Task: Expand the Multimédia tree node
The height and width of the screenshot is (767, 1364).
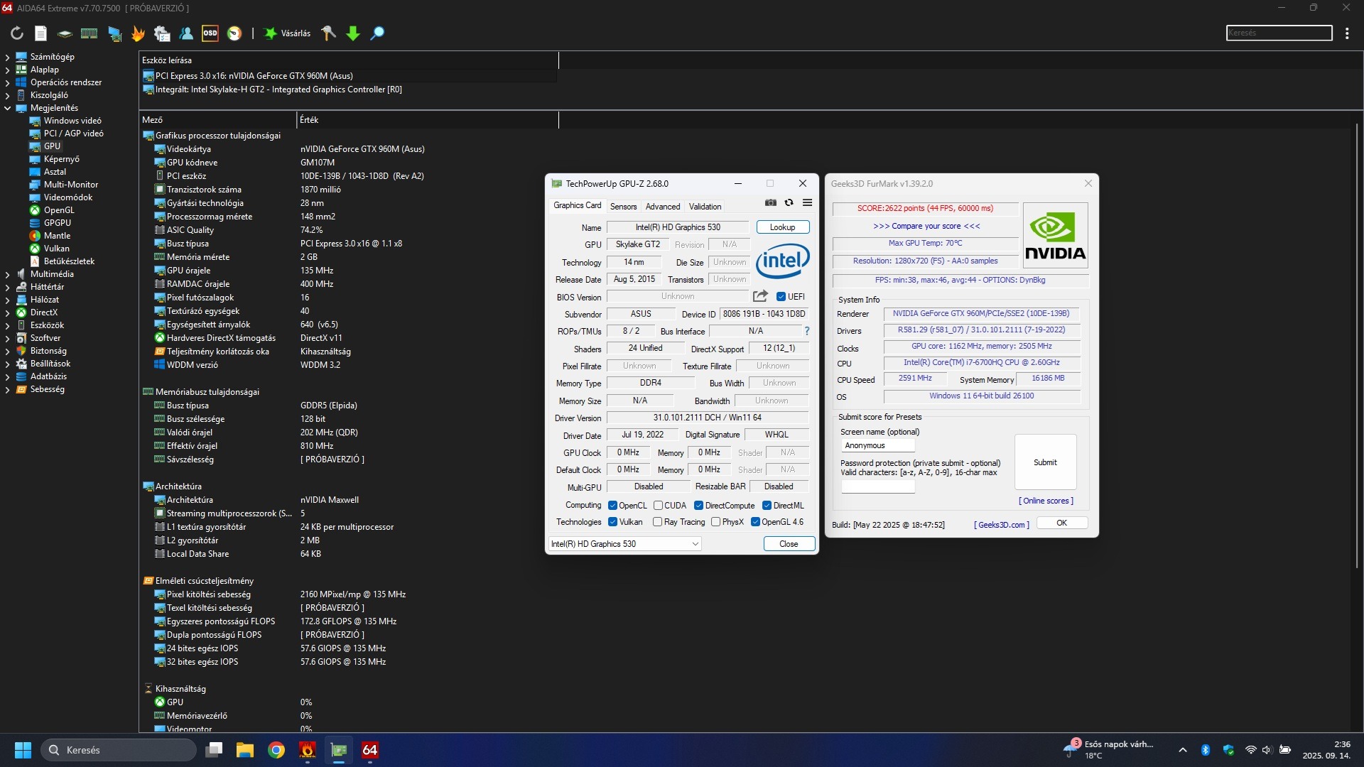Action: pos(7,274)
